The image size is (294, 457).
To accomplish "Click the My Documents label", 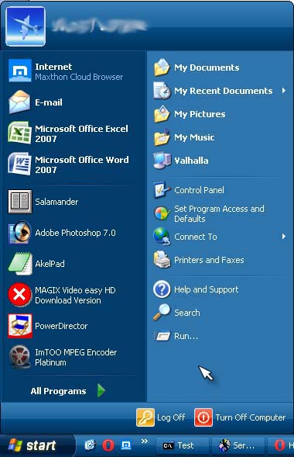I will coord(207,68).
